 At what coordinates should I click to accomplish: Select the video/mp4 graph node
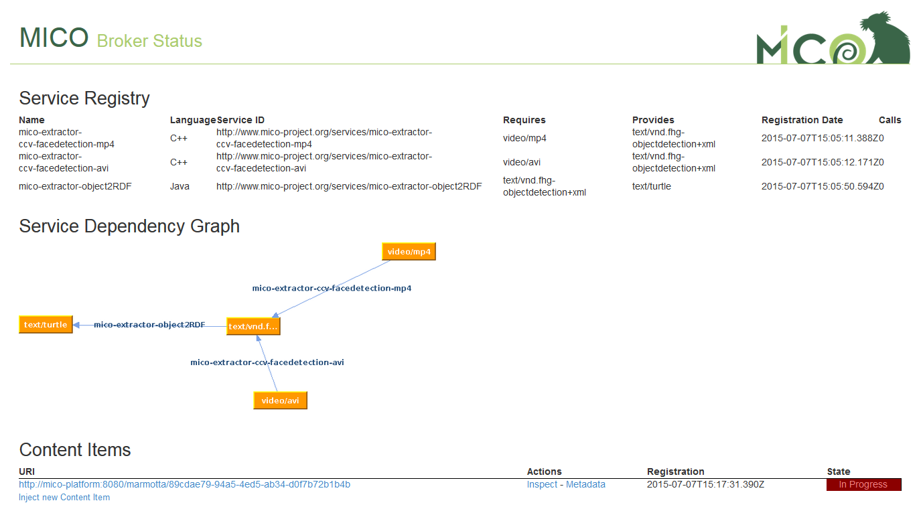(409, 252)
